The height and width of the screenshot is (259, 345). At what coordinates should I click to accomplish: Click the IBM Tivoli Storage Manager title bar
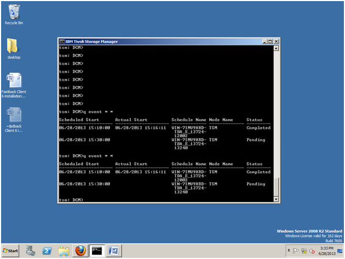160,42
